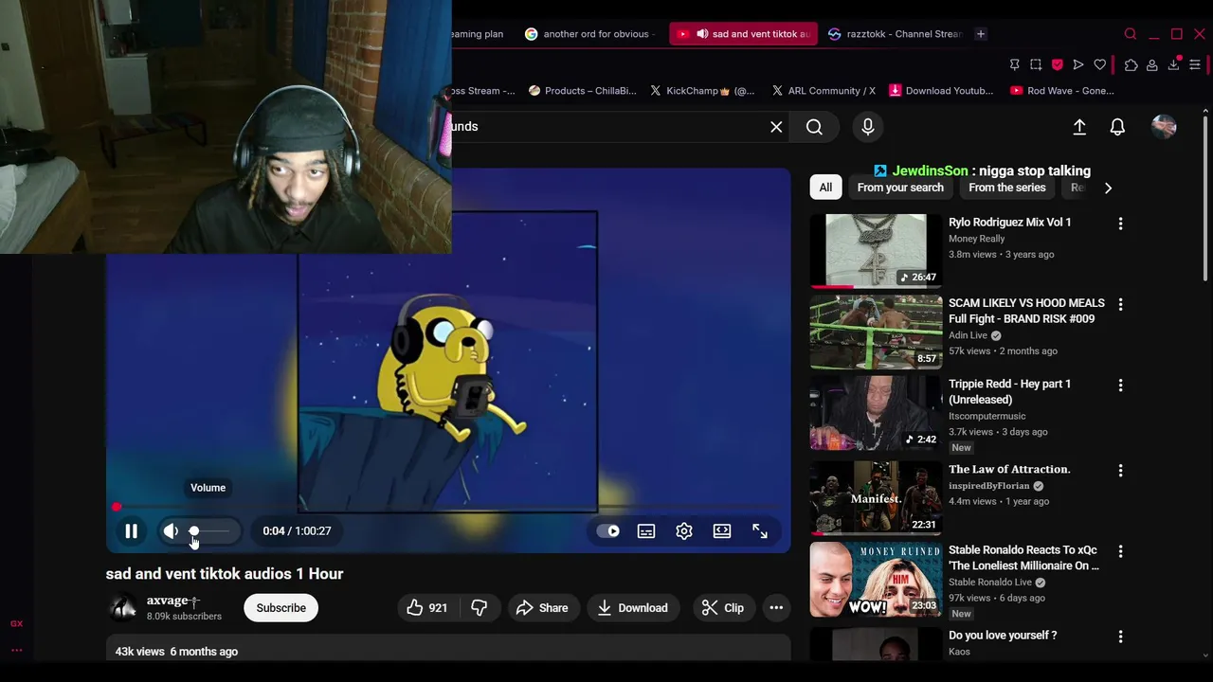The width and height of the screenshot is (1213, 682).
Task: Open options for Rylo Rodriguez Mix Vol 1
Action: tap(1120, 224)
